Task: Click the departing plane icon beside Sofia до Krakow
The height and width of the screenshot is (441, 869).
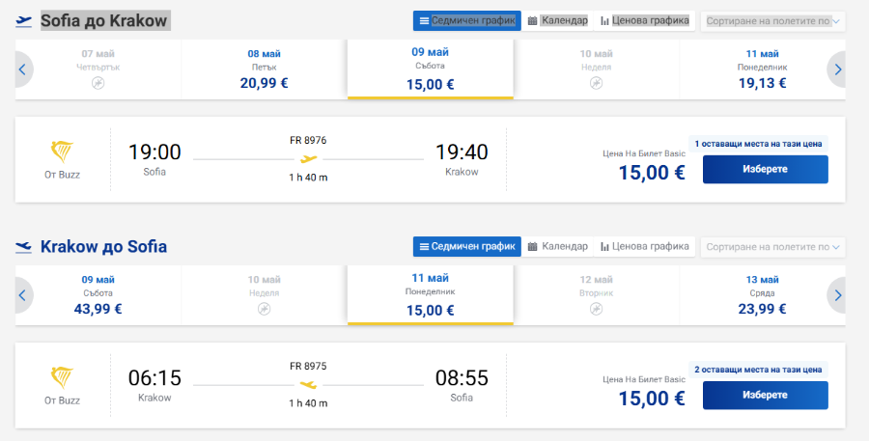Action: click(x=23, y=21)
